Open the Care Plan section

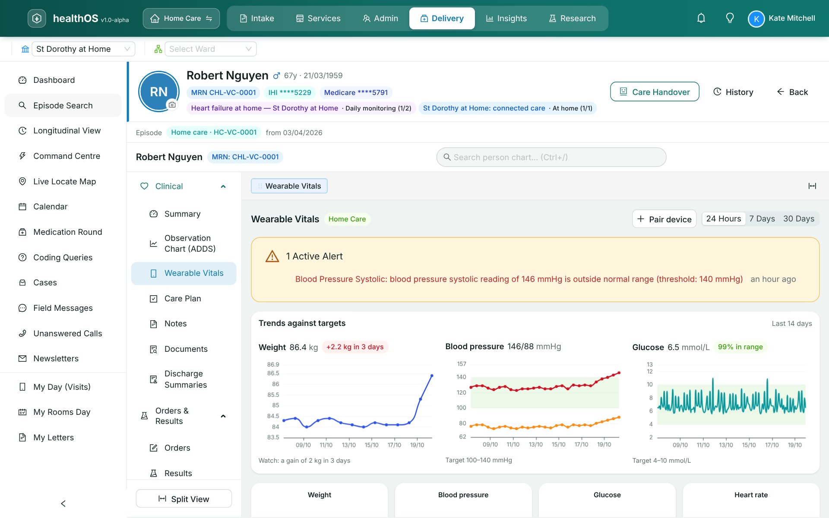pyautogui.click(x=184, y=298)
